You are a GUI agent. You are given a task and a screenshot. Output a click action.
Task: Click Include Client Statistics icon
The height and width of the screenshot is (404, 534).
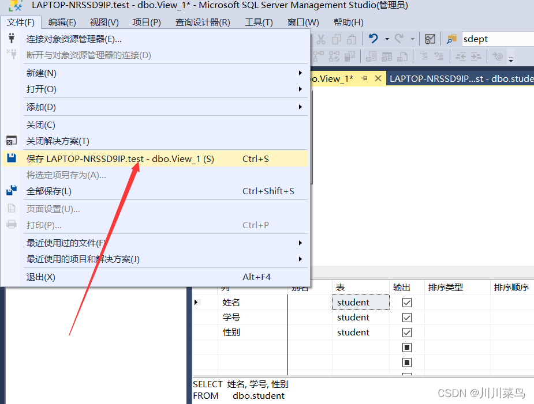coord(350,56)
